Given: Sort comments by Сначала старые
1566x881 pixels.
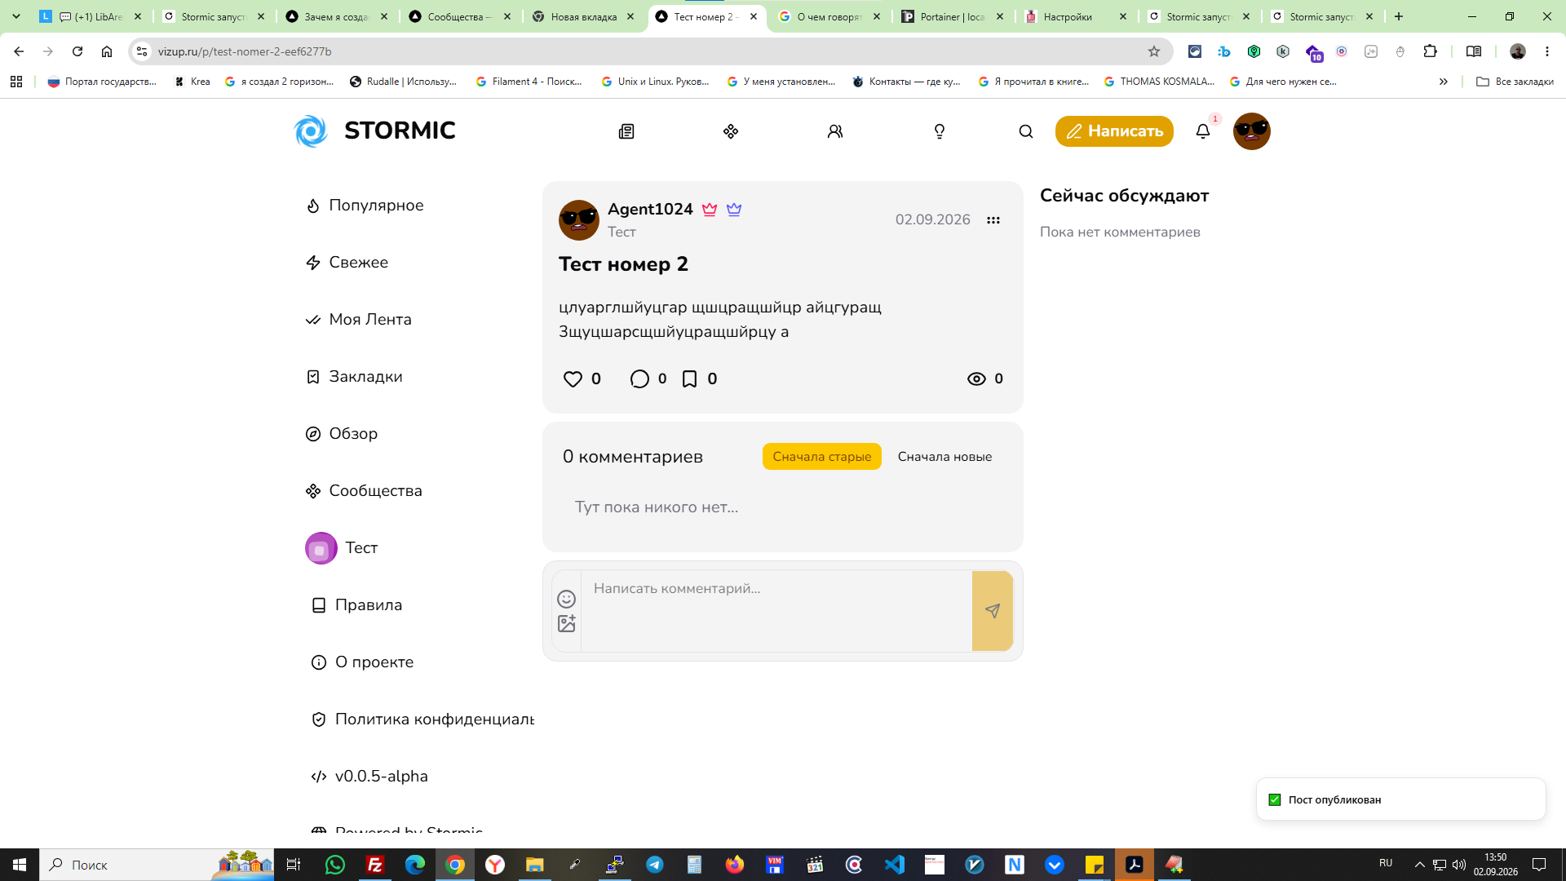Looking at the screenshot, I should tap(821, 457).
